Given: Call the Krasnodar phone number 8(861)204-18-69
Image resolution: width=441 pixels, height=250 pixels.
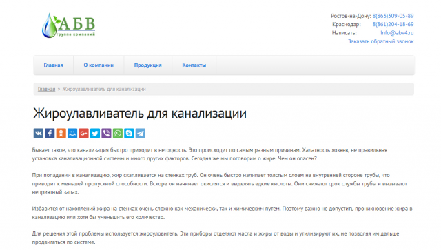Looking at the screenshot, I should pyautogui.click(x=393, y=25).
